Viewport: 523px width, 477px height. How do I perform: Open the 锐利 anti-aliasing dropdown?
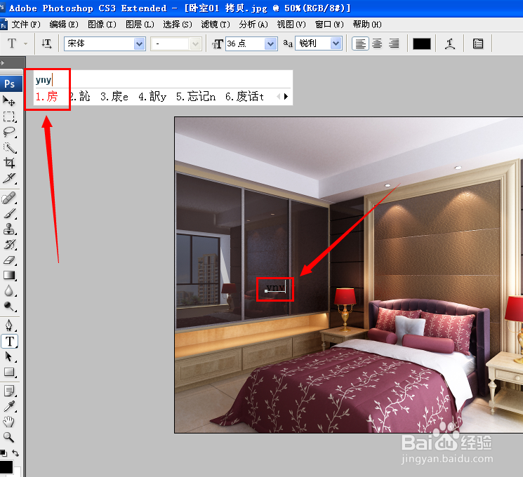pyautogui.click(x=336, y=43)
